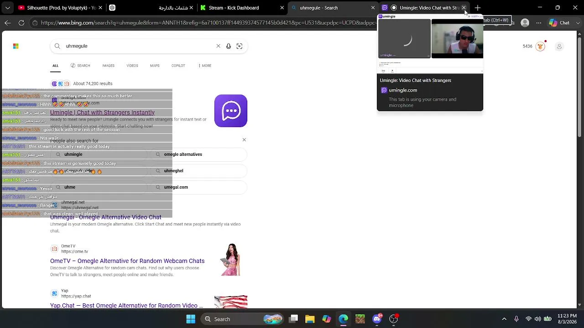
Task: Dismiss the People also search for box
Action: click(x=244, y=140)
